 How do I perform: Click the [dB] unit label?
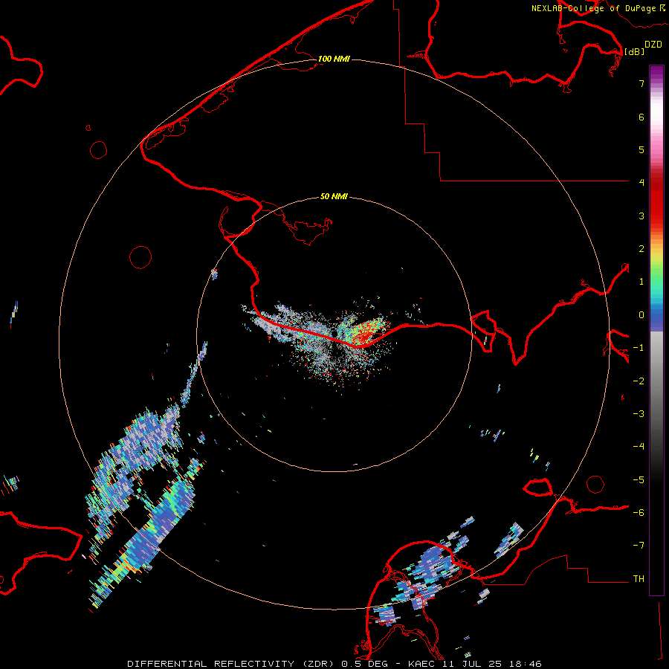(x=634, y=52)
